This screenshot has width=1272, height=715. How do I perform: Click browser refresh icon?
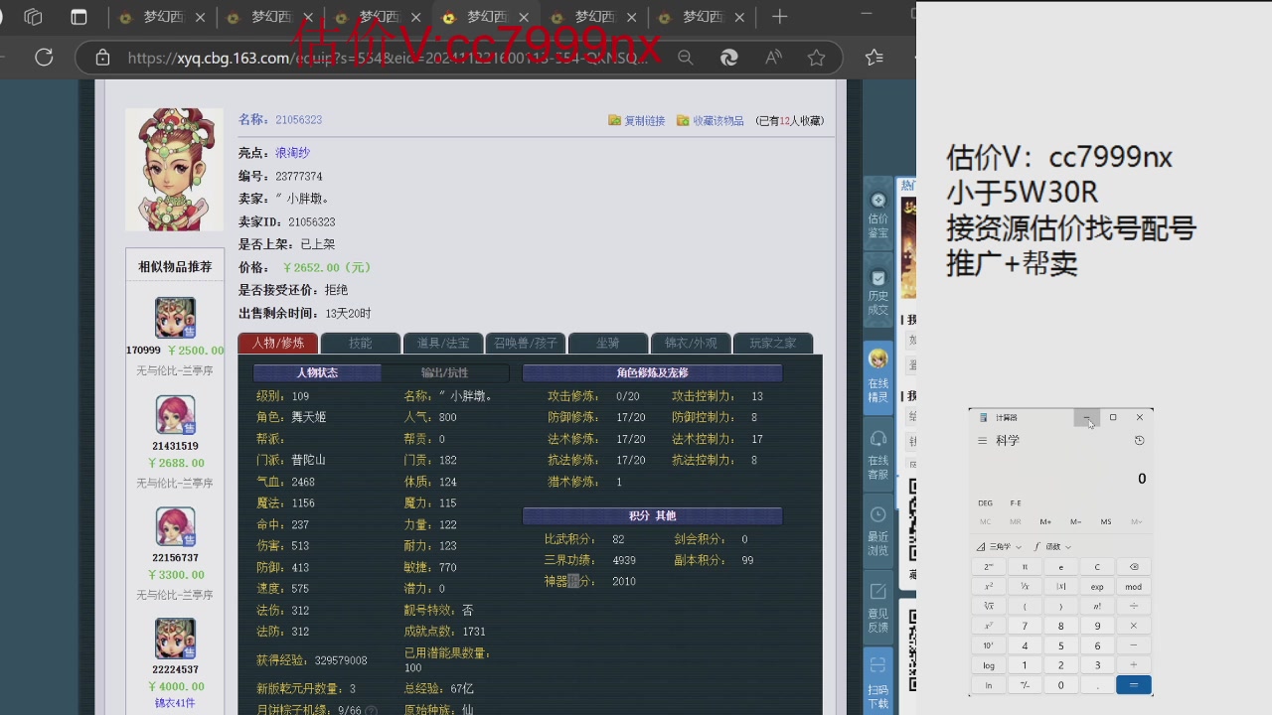[x=44, y=58]
